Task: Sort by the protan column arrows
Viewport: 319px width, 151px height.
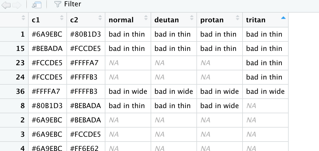Action: pyautogui.click(x=237, y=18)
